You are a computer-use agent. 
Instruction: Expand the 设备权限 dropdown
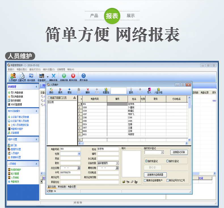coord(117,163)
